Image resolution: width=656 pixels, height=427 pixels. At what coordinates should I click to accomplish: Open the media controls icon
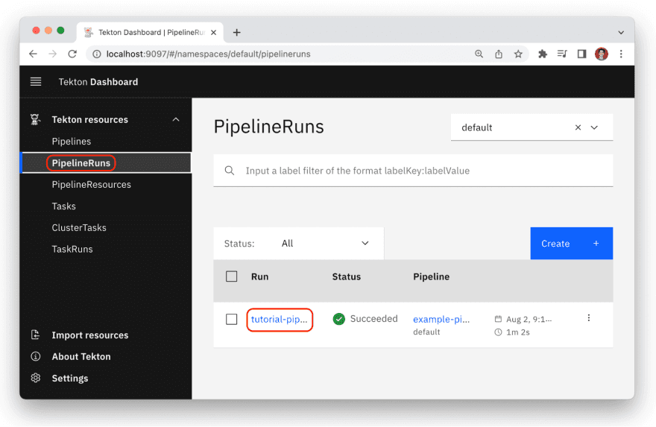click(562, 54)
